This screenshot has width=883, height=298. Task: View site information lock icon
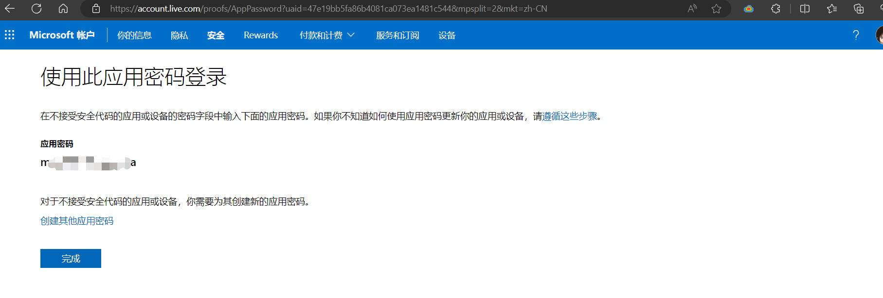(x=96, y=9)
